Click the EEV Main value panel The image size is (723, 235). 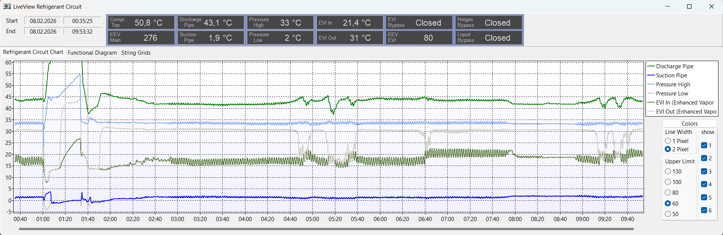(141, 38)
